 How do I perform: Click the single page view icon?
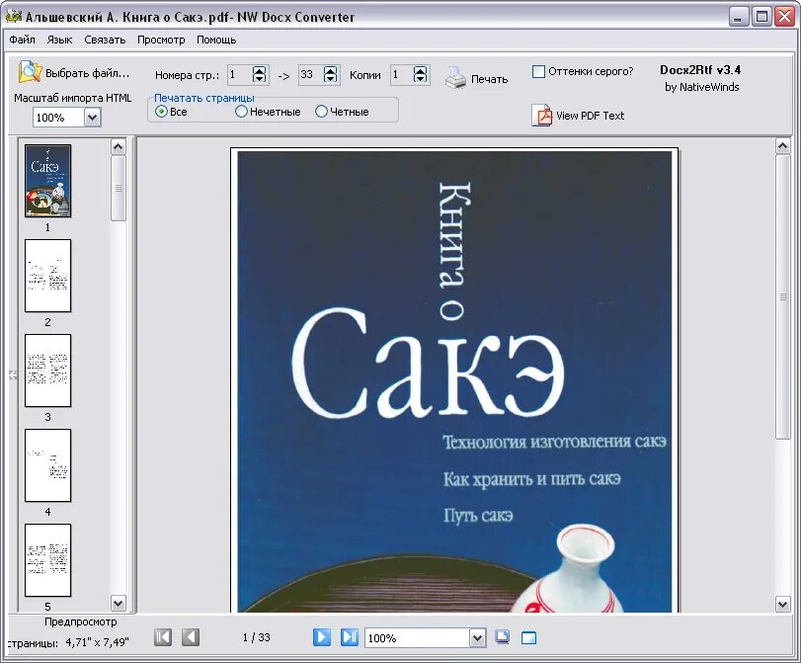pyautogui.click(x=528, y=638)
